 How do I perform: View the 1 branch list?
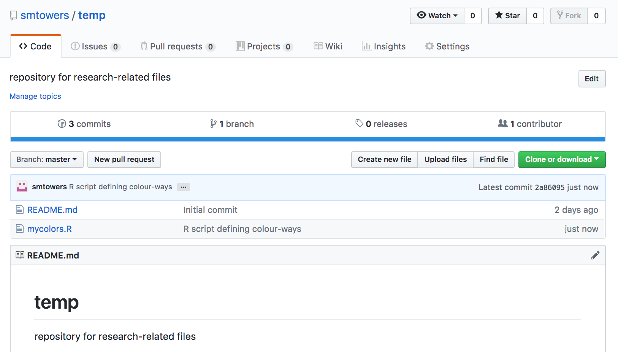click(232, 124)
